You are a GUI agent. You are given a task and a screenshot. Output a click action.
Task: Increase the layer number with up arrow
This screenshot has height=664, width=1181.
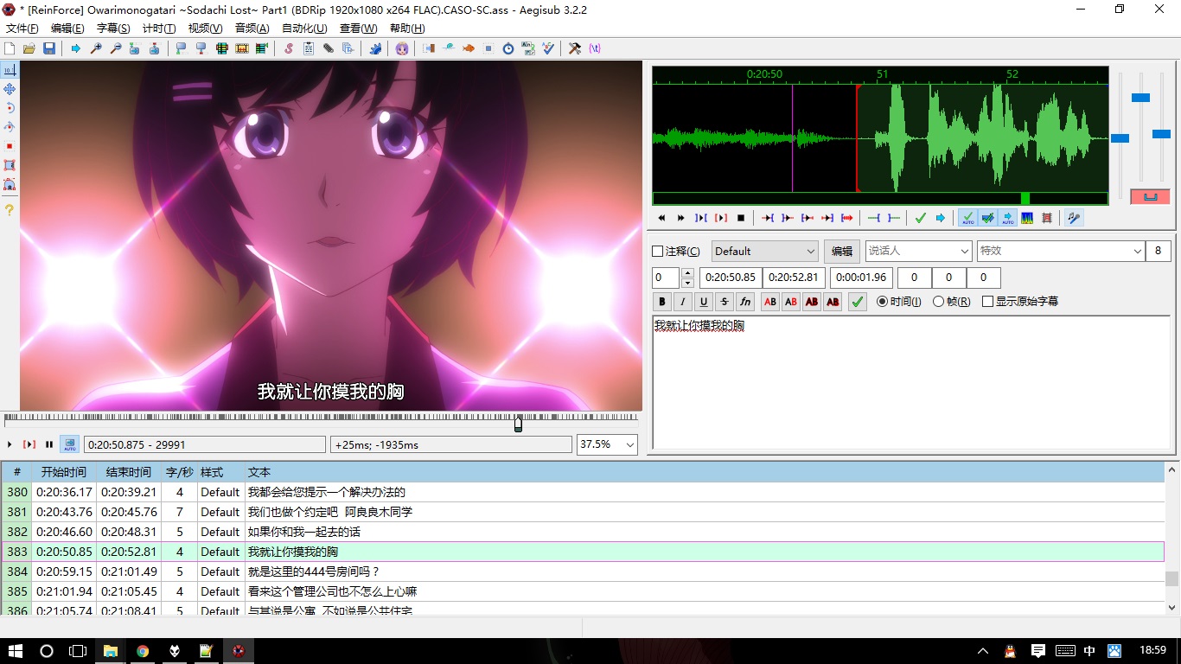687,273
